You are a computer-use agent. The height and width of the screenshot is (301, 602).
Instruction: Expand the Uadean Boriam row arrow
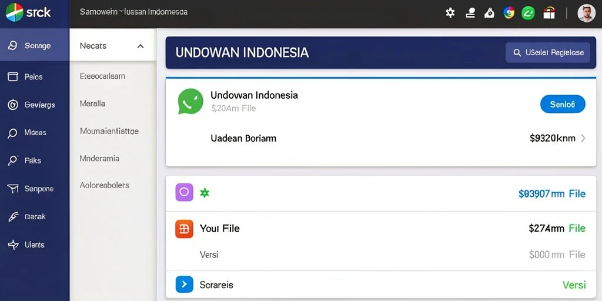point(583,138)
